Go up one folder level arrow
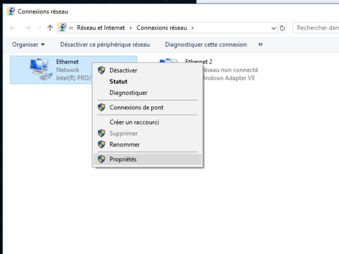This screenshot has width=339, height=254. tap(50, 28)
